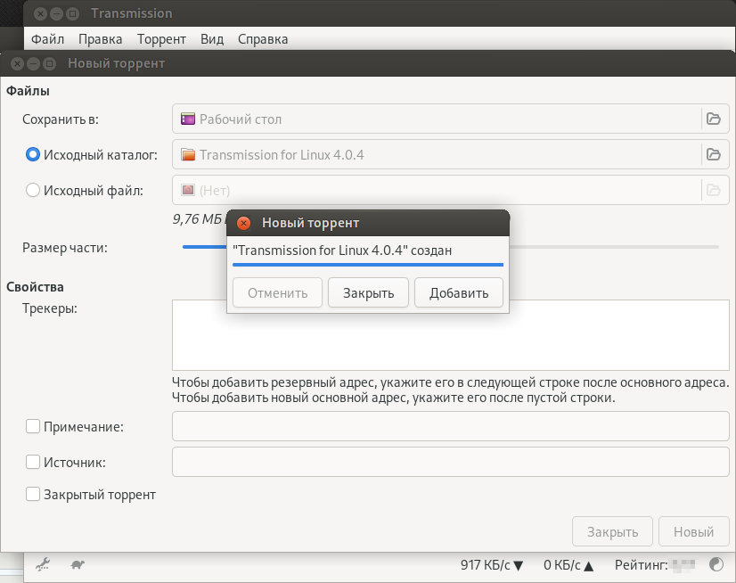Open the Вид menu
The width and height of the screenshot is (736, 583).
click(x=212, y=39)
